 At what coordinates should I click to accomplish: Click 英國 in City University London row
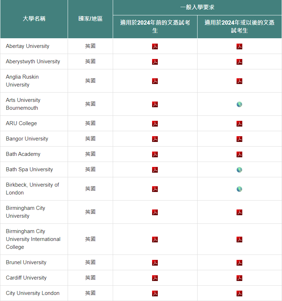(x=90, y=293)
